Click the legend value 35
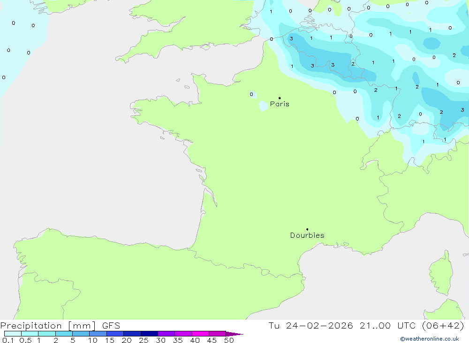The width and height of the screenshot is (469, 343). pyautogui.click(x=178, y=340)
